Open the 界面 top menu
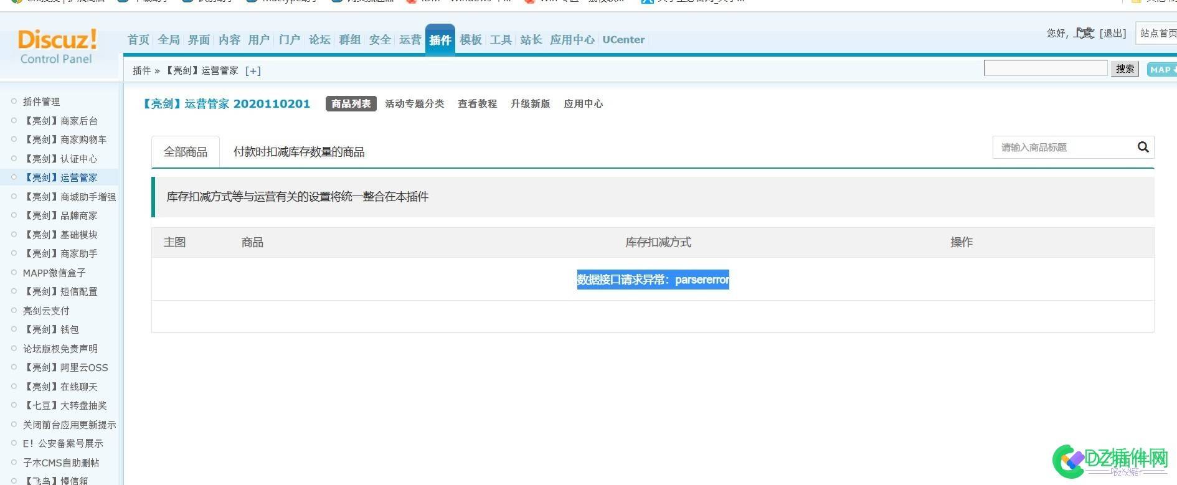The image size is (1177, 485). coord(199,40)
